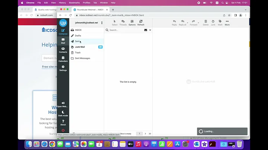
Task: Toggle the Chrome side panel icon
Action: point(235,15)
